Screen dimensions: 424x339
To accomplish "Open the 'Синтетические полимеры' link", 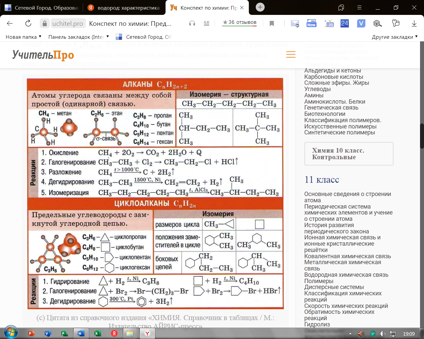I will (x=340, y=132).
